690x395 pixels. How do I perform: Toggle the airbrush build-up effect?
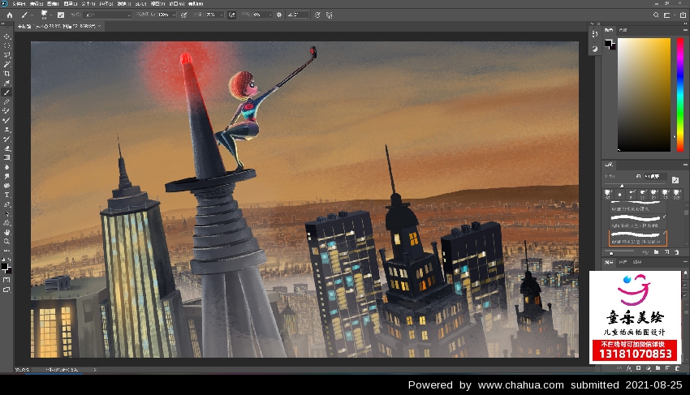232,15
